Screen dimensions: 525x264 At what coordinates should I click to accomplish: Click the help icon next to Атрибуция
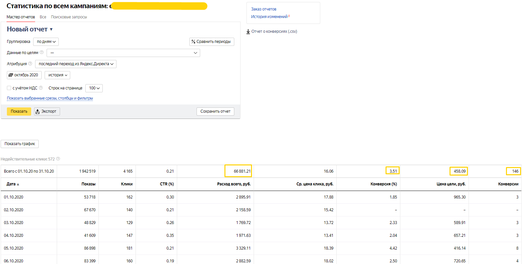(x=30, y=64)
